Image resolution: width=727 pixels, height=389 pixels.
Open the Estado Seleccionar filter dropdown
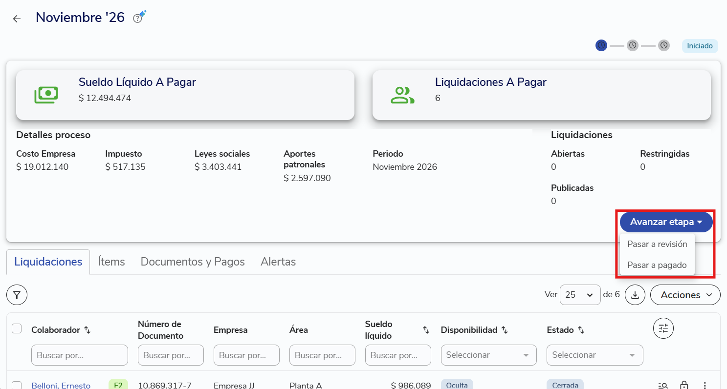(595, 355)
